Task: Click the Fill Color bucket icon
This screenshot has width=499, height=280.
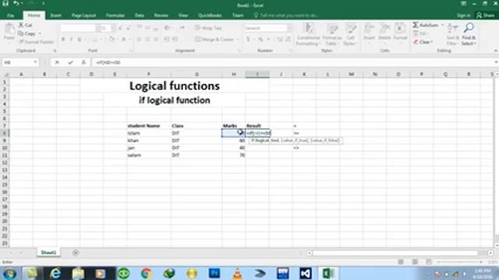Action: (111, 40)
